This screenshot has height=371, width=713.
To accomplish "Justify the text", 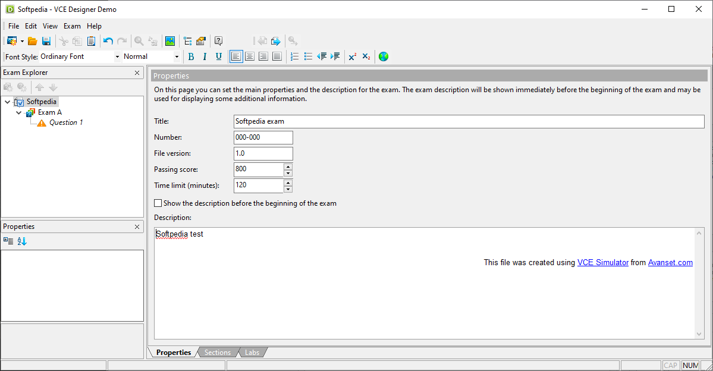I will [277, 57].
